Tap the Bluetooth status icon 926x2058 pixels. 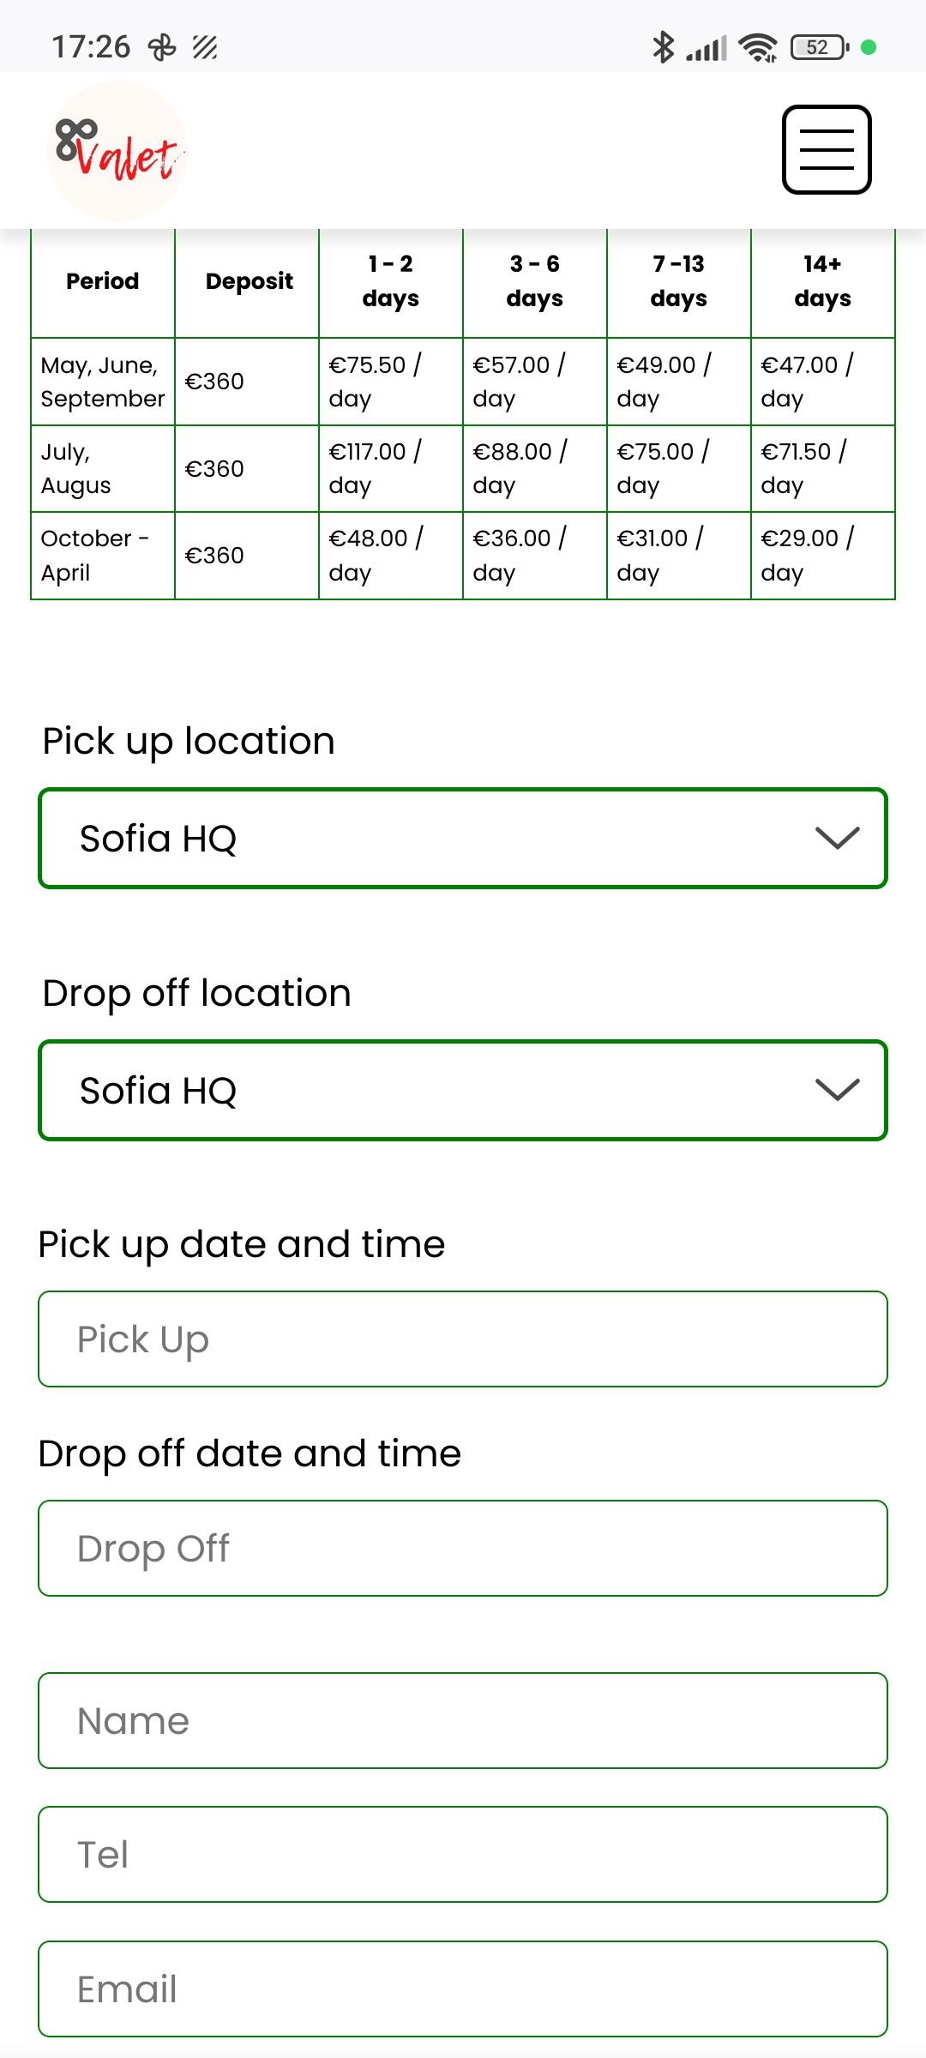click(663, 47)
